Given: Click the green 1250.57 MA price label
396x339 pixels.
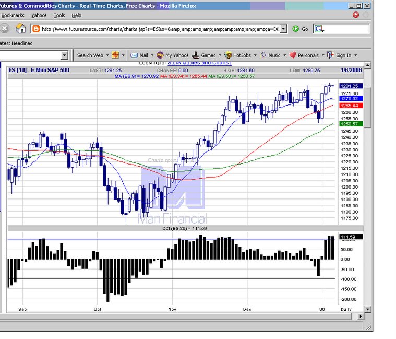Looking at the screenshot, I should point(351,124).
